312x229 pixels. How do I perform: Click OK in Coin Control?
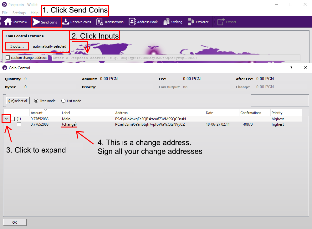(15, 222)
